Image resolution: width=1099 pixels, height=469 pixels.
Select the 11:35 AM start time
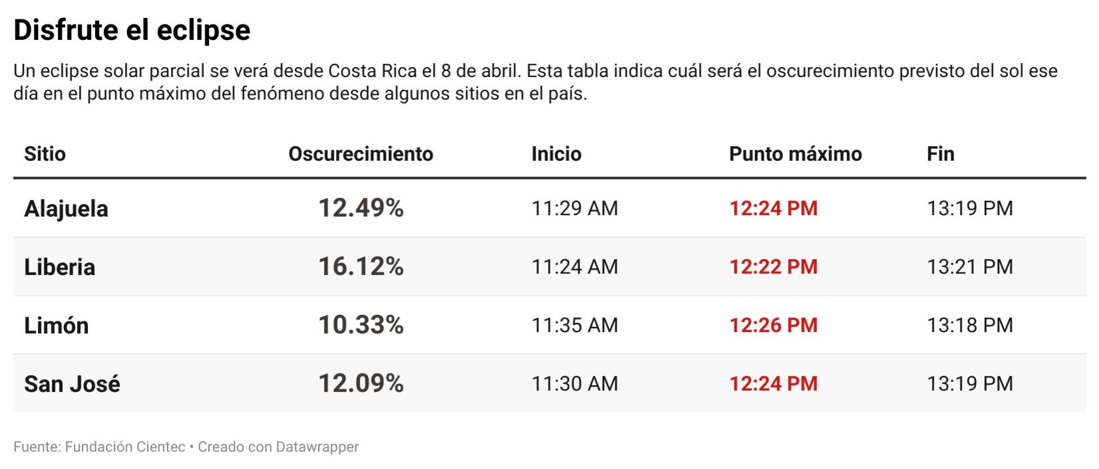tap(574, 325)
